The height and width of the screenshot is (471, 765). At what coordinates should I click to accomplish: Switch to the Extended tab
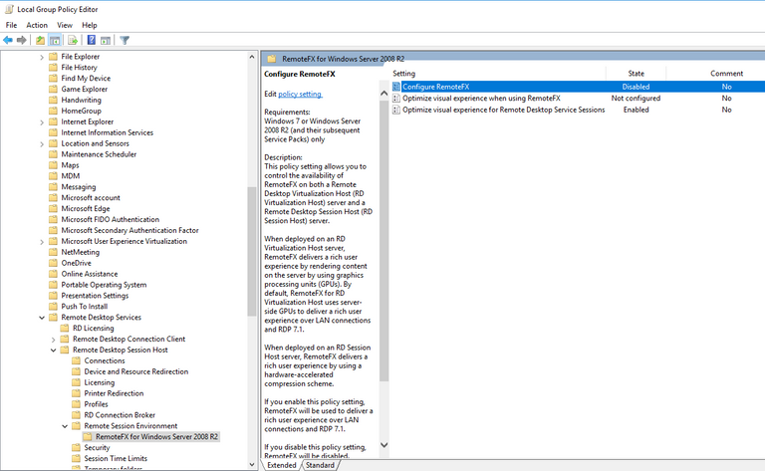(x=282, y=465)
